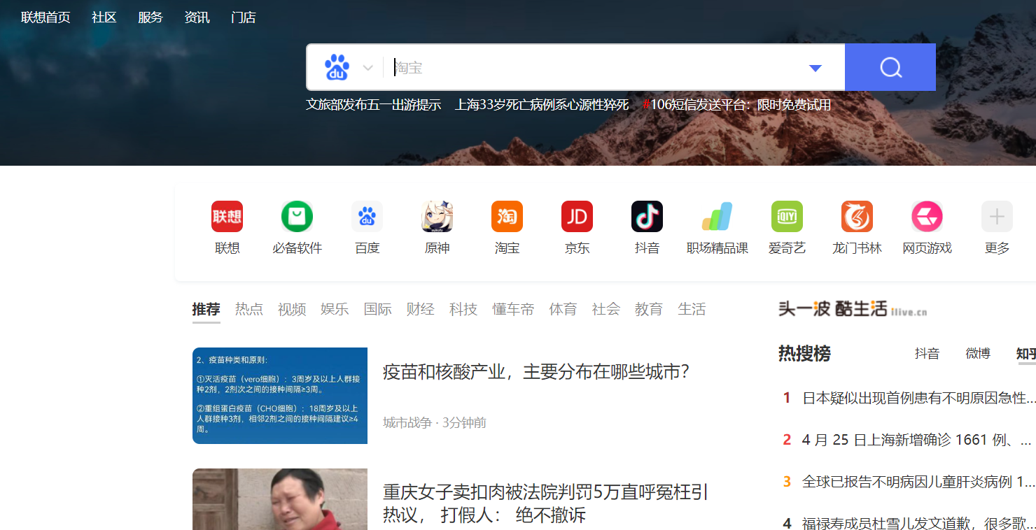Image resolution: width=1036 pixels, height=530 pixels.
Task: Open hot search item 日本疑似出现首例
Action: click(x=918, y=398)
